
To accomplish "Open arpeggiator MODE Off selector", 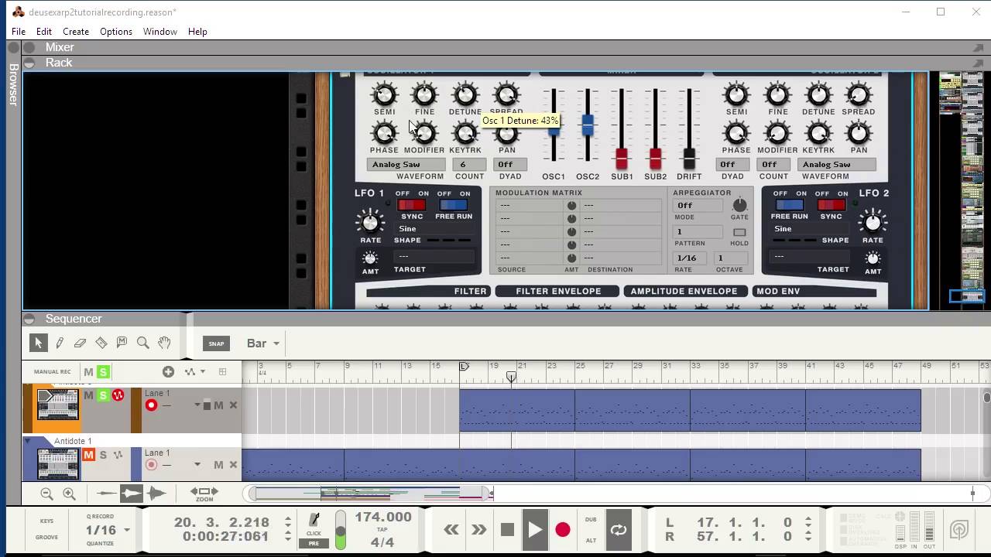I will point(698,205).
